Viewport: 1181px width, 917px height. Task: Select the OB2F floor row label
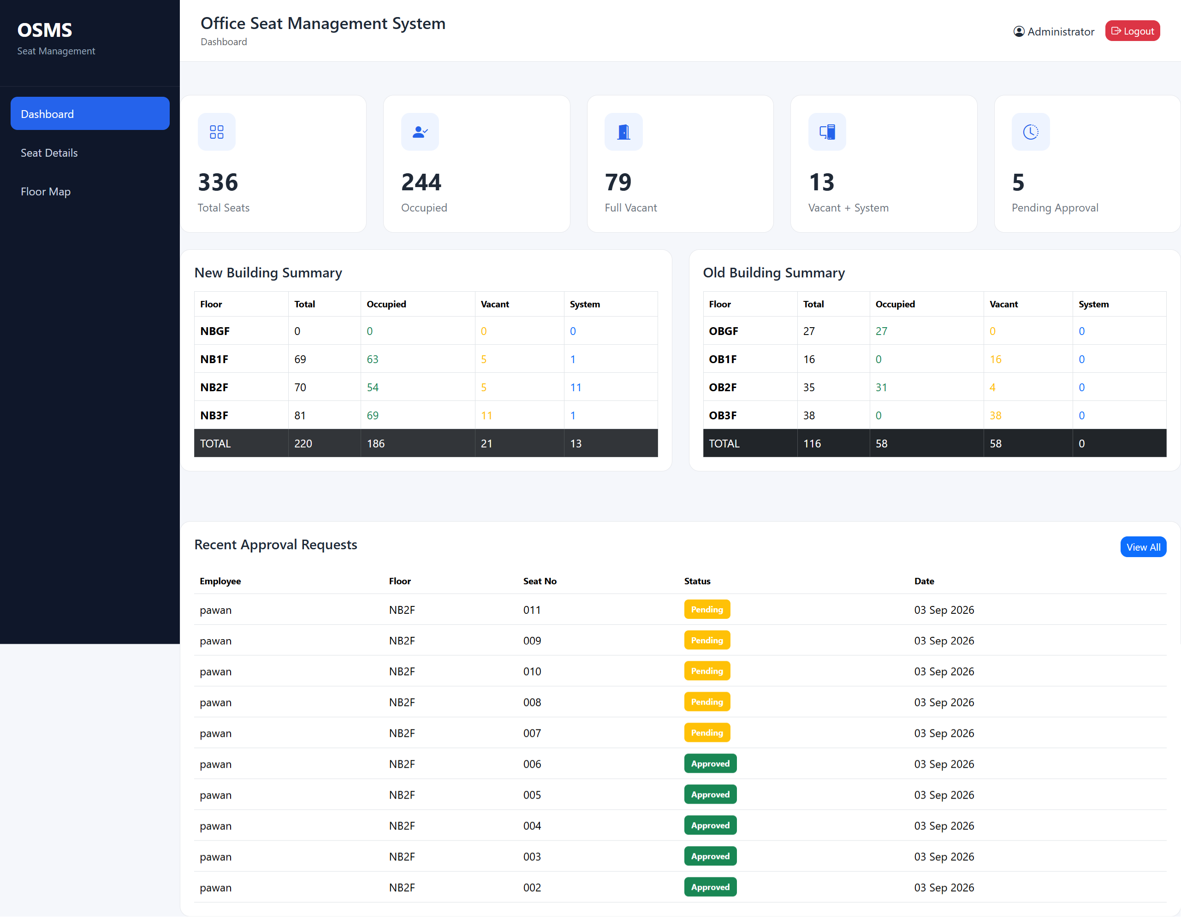723,388
